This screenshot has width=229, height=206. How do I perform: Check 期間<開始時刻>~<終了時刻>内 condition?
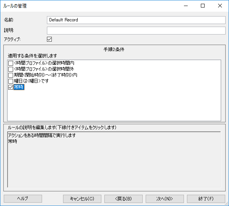(x=11, y=75)
